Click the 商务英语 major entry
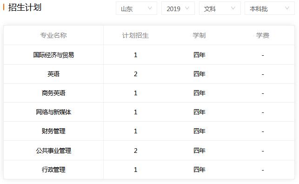 (53, 93)
